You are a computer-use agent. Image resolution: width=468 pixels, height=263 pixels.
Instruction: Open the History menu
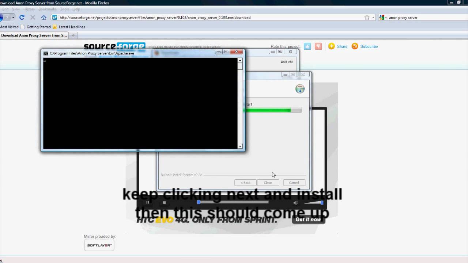pyautogui.click(x=29, y=9)
